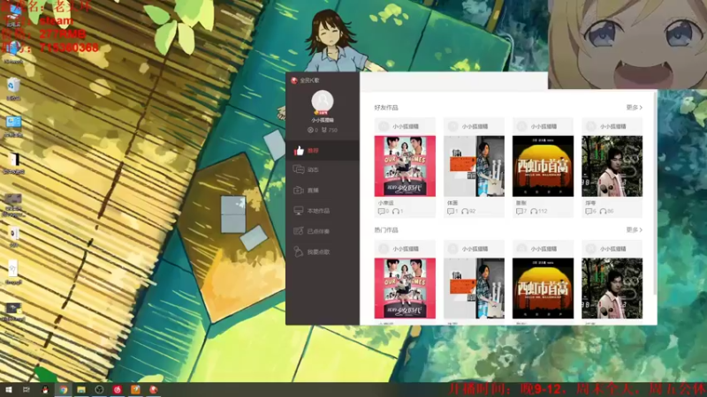This screenshot has height=397, width=707.
Task: Click the comment icon on the 西虹市首富 friend card
Action: (x=520, y=211)
